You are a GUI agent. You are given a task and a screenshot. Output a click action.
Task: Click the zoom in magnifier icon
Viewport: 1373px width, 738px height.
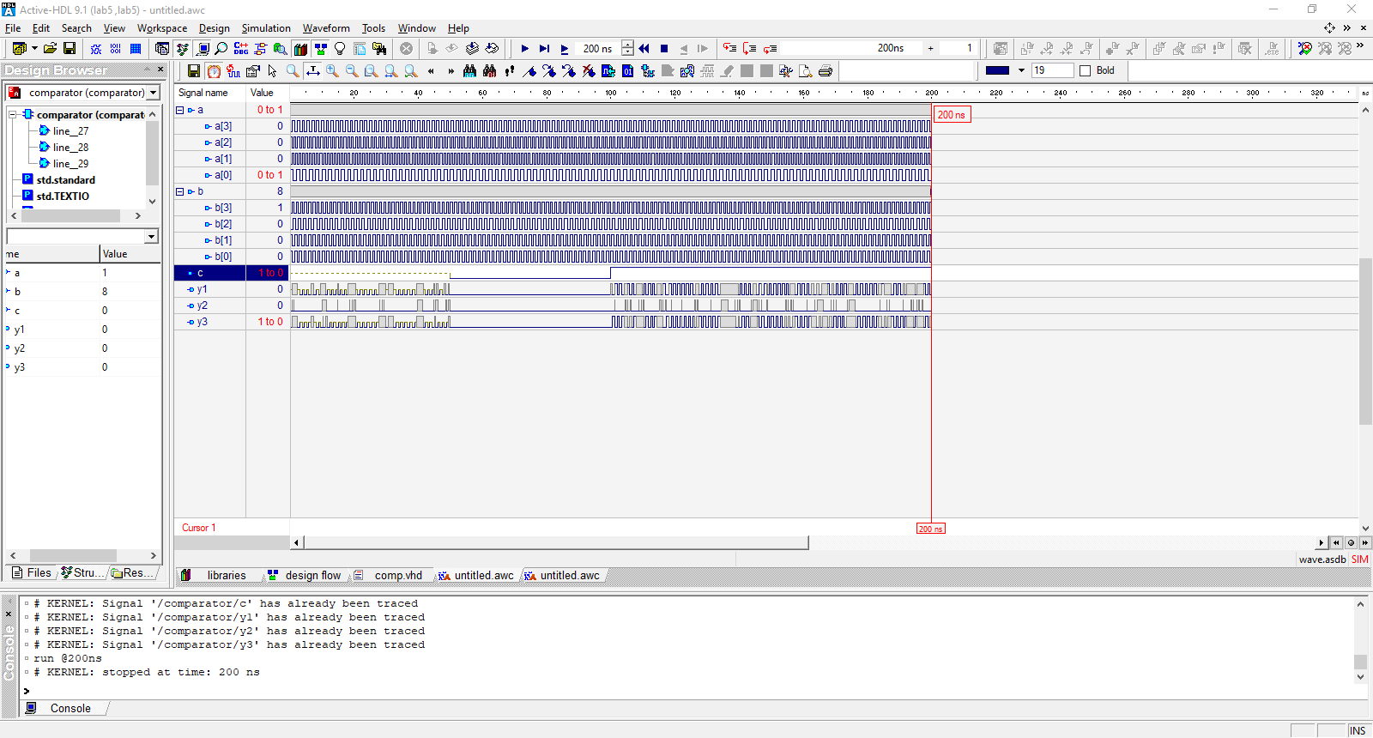pyautogui.click(x=332, y=71)
